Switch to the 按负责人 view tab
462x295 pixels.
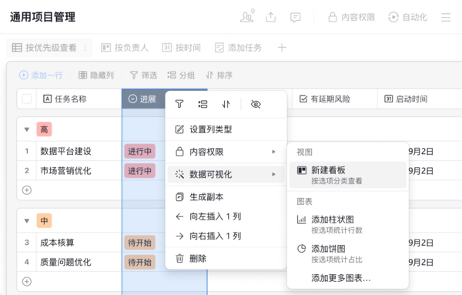point(125,48)
